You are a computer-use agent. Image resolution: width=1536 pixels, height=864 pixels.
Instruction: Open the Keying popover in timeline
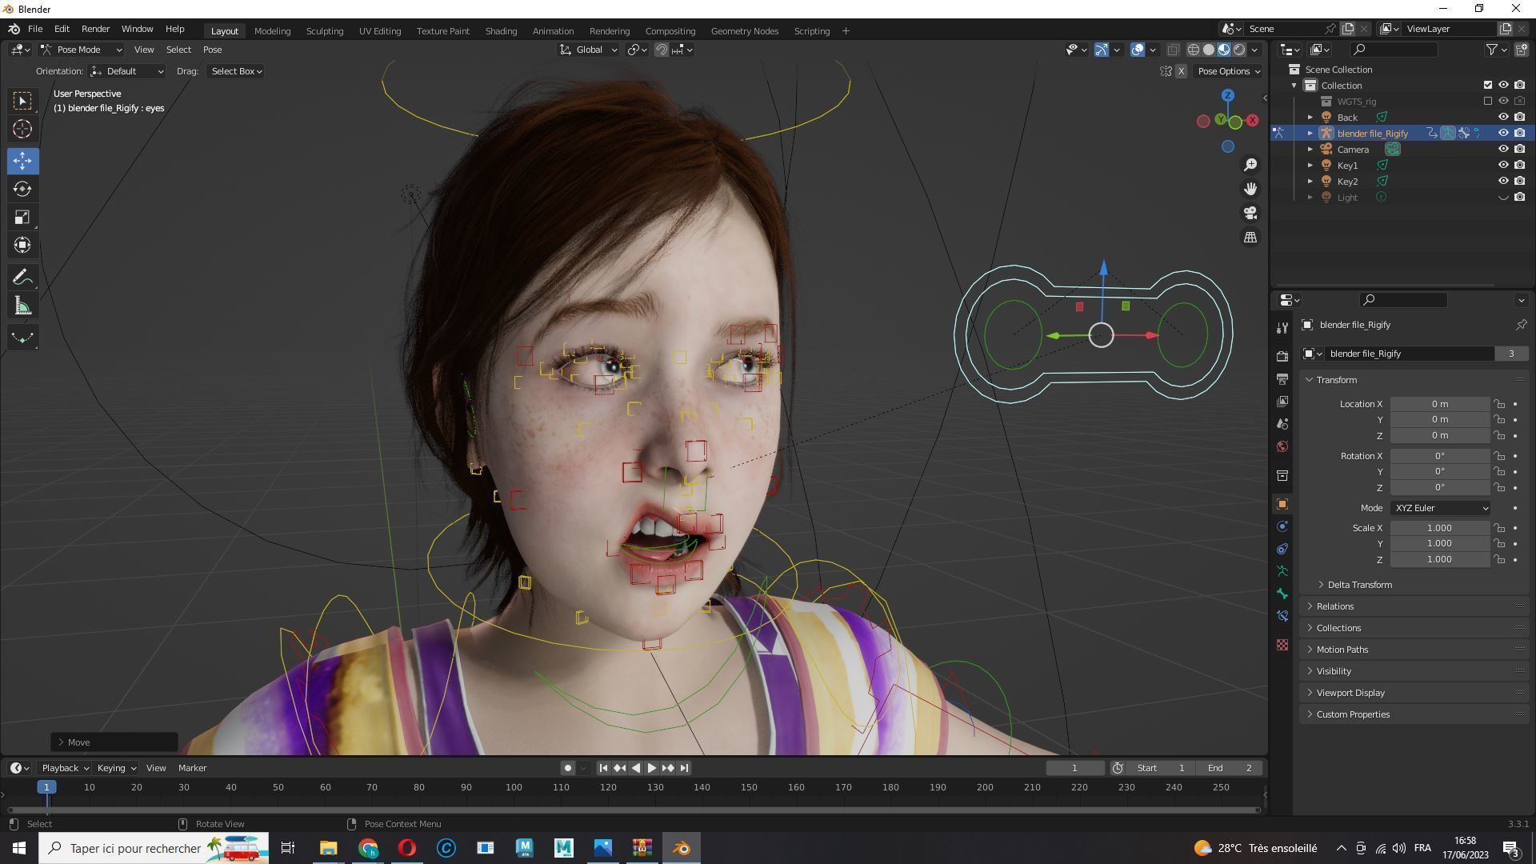pyautogui.click(x=116, y=768)
